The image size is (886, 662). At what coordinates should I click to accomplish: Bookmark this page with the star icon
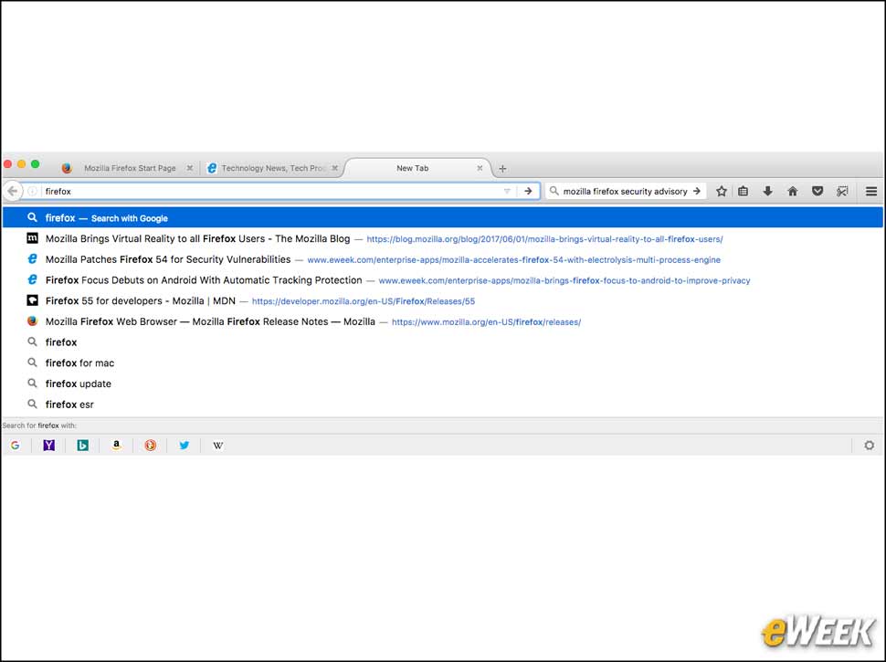coord(721,191)
